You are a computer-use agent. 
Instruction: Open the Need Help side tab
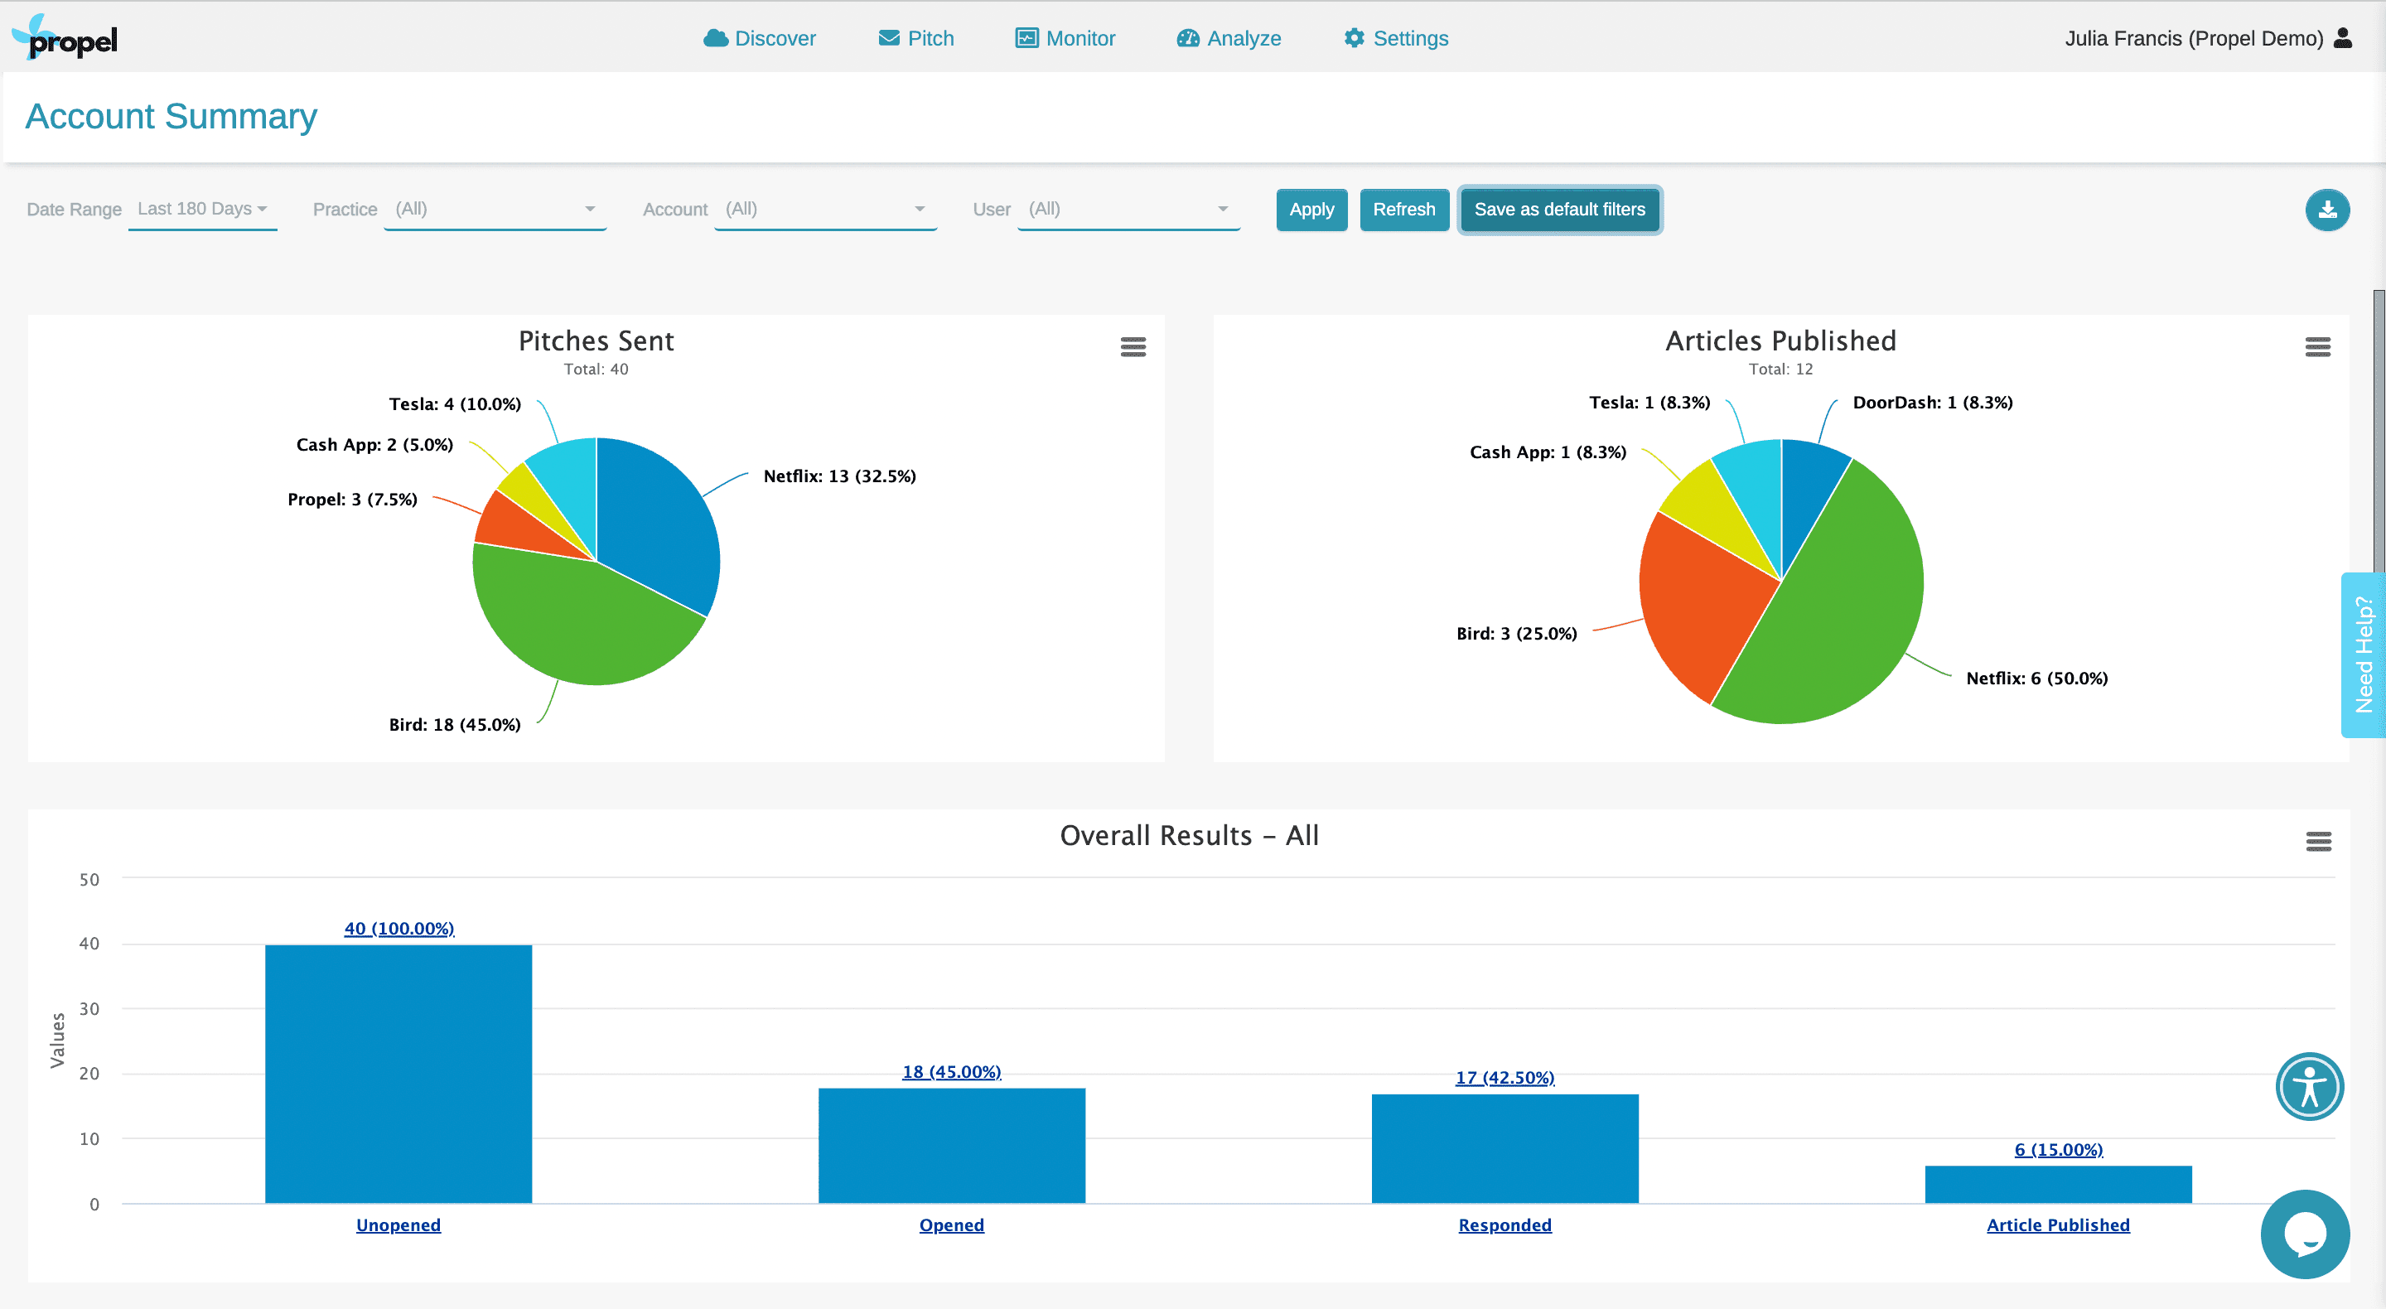[2363, 654]
